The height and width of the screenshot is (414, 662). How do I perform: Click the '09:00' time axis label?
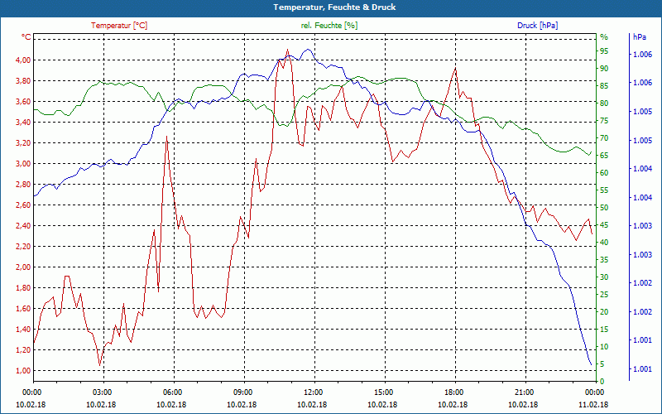[242, 392]
